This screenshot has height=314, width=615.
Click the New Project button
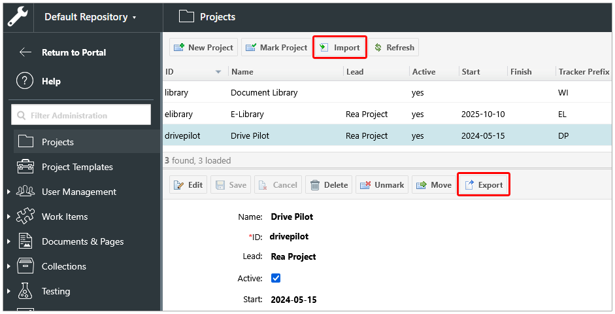[203, 48]
